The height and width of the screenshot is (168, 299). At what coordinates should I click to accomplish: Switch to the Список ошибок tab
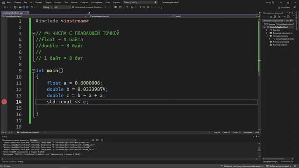9,162
